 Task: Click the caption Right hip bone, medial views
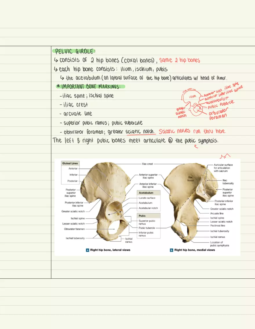pos(194,250)
